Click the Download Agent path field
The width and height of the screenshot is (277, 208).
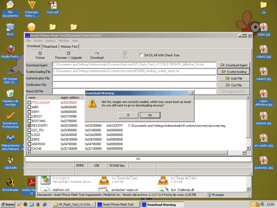click(x=134, y=65)
